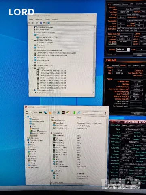Switch to Mainboard tab in upper CPU-Z
Screen dimensions: 146x195
click(117, 4)
